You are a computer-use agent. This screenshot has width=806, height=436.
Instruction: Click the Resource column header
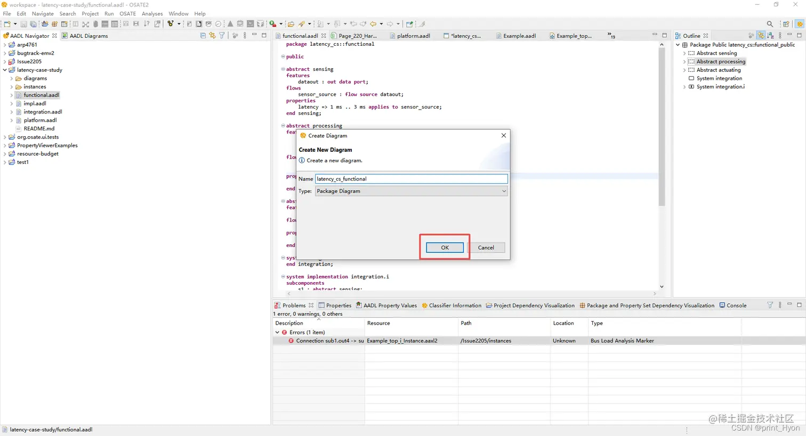coord(412,323)
